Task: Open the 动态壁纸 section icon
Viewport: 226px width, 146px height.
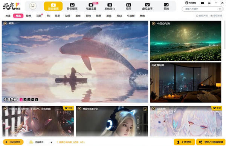Action: point(53,5)
